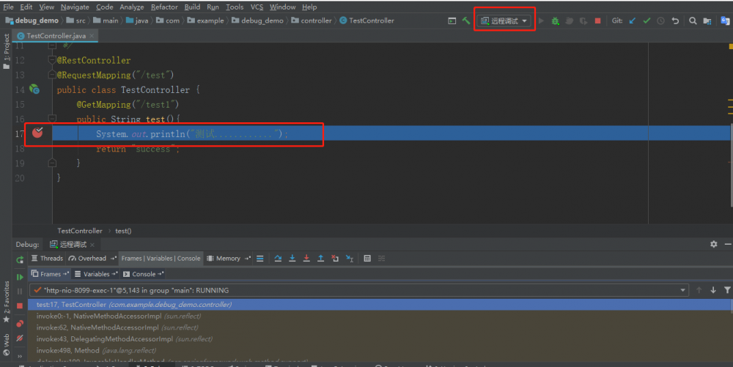This screenshot has width=733, height=367.
Task: Open the File menu
Action: pos(8,7)
